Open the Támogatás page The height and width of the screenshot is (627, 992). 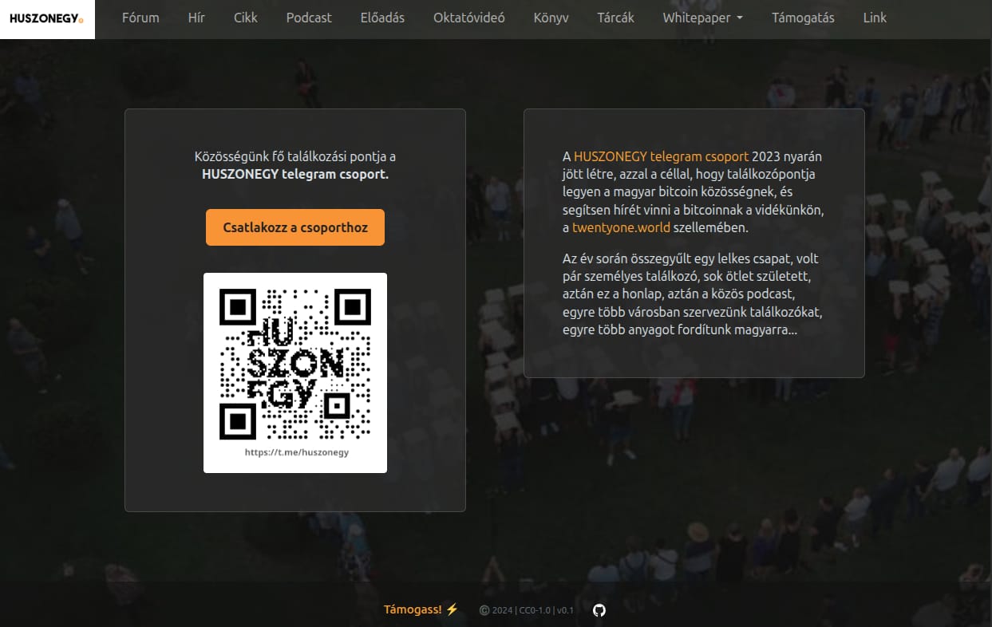pos(803,18)
